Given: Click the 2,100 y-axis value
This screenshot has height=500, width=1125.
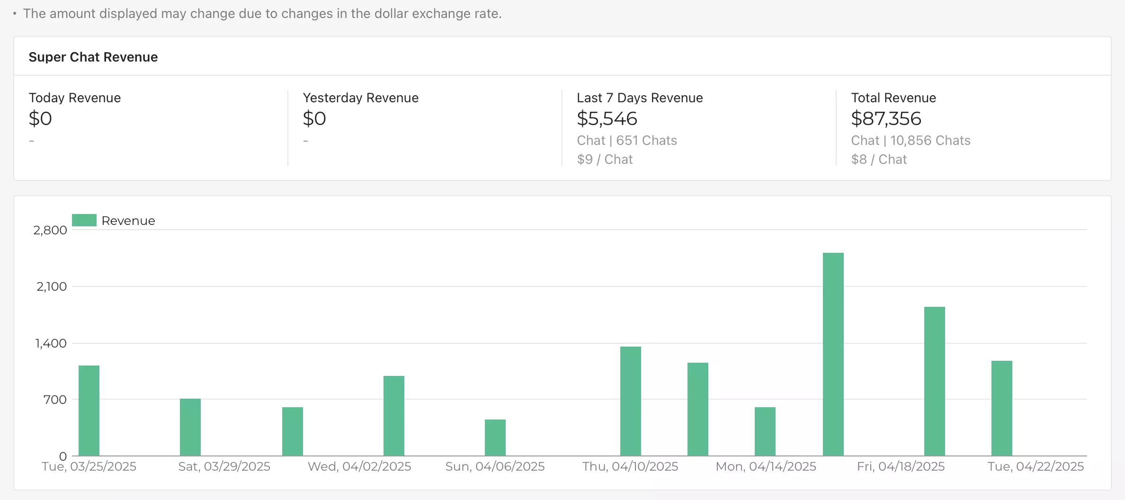Looking at the screenshot, I should (x=52, y=286).
